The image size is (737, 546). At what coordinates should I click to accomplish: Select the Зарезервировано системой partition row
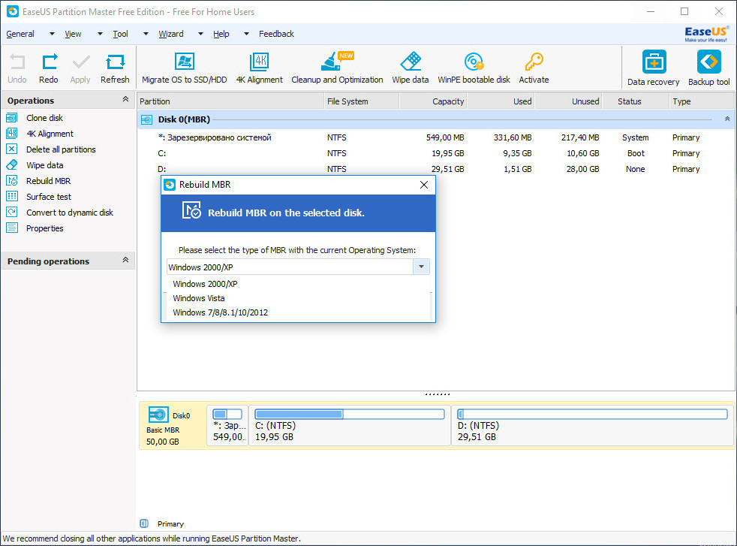tap(436, 137)
